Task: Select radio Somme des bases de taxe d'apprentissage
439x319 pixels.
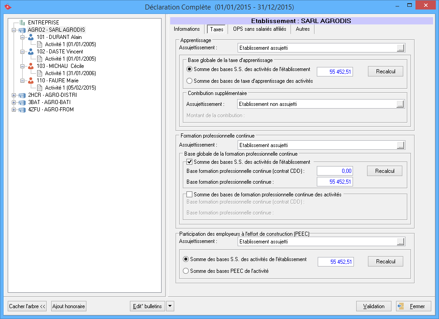Action: [190, 81]
